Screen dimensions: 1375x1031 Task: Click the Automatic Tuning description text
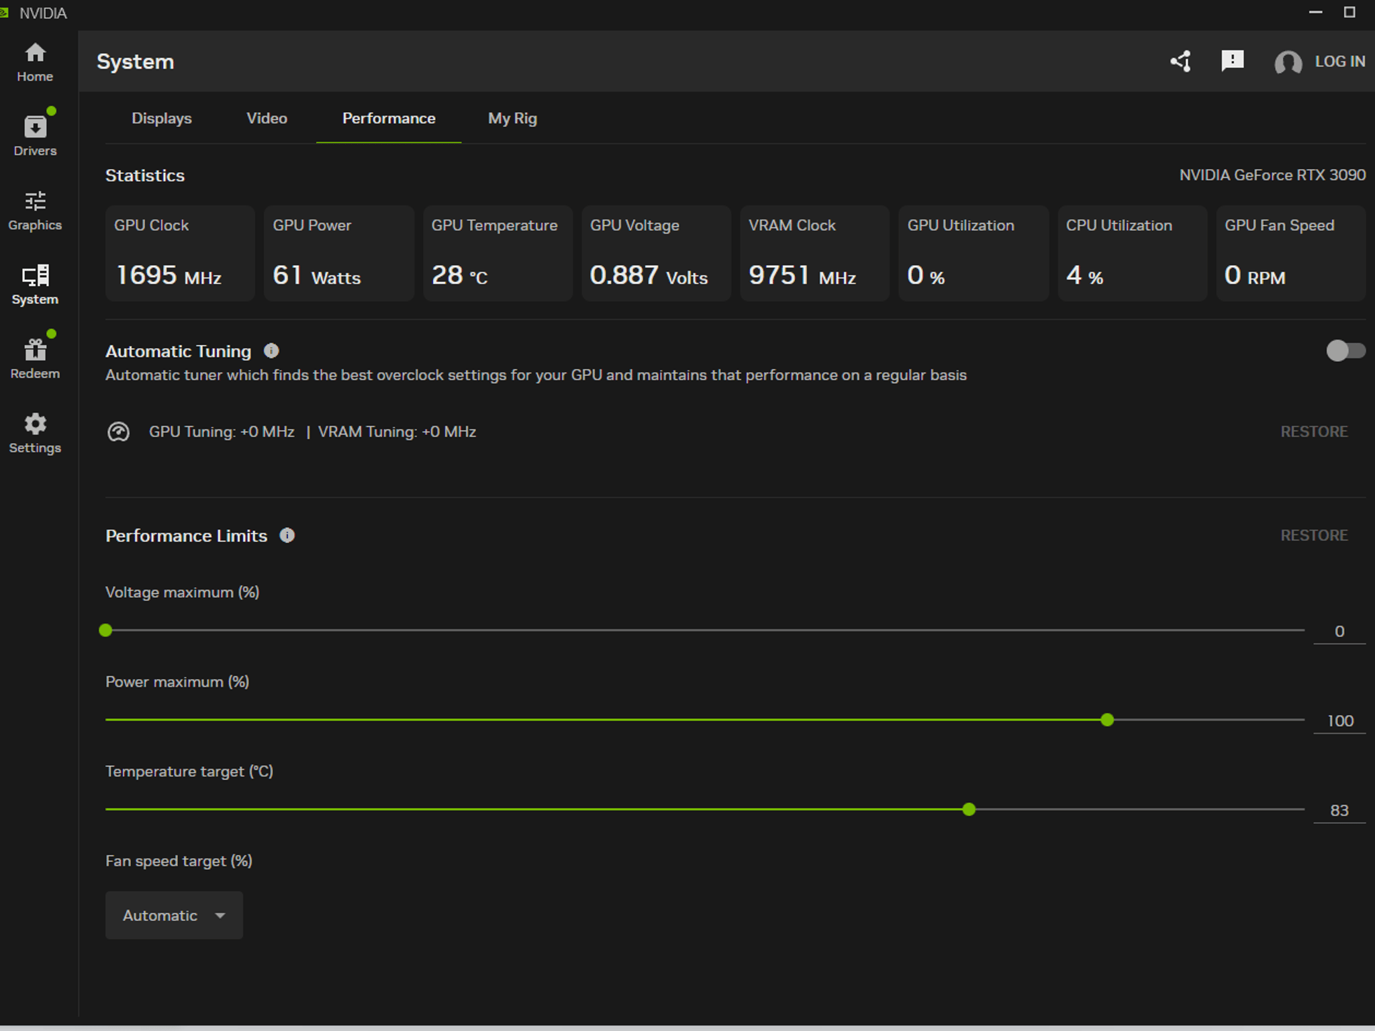pos(536,375)
